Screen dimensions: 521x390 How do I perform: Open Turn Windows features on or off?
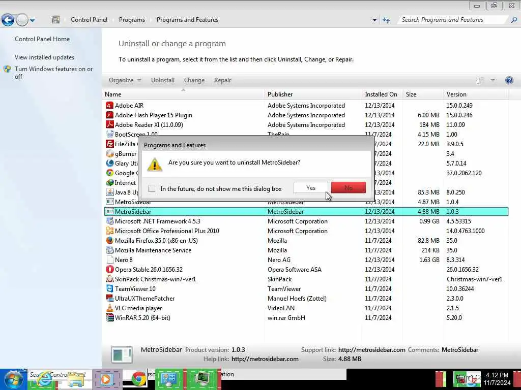click(x=54, y=73)
